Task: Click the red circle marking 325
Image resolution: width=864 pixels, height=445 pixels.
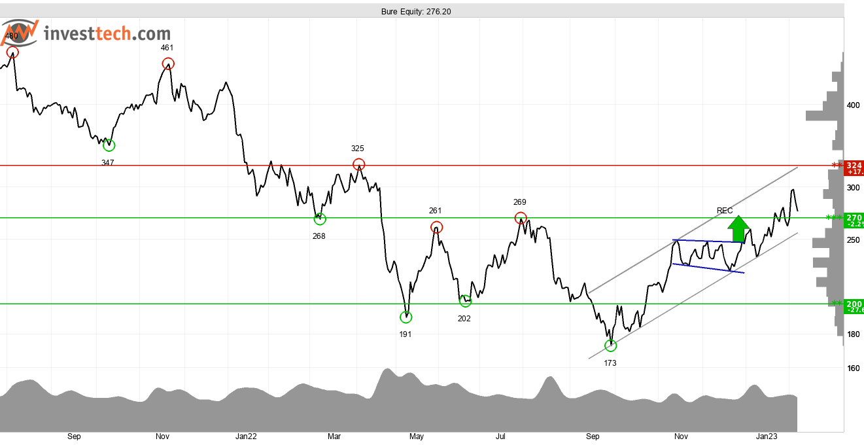Action: tap(358, 164)
